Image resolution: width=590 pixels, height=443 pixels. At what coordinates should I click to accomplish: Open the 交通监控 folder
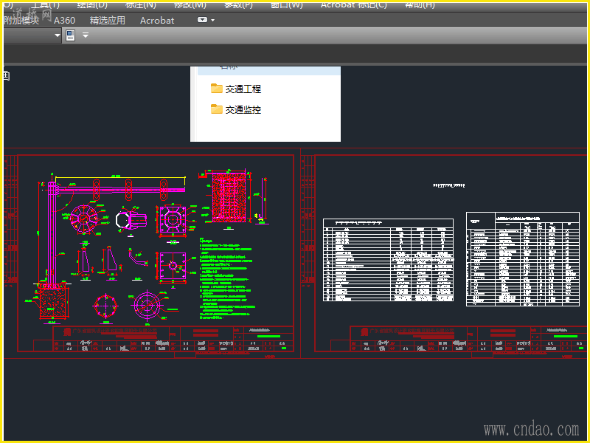[243, 109]
